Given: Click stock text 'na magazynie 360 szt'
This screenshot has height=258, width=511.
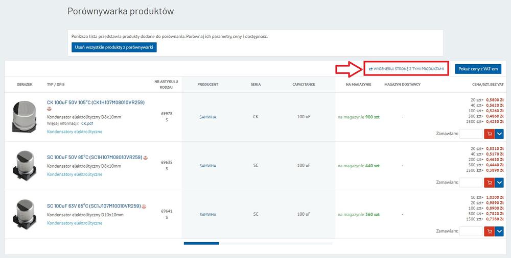Looking at the screenshot, I should [359, 214].
